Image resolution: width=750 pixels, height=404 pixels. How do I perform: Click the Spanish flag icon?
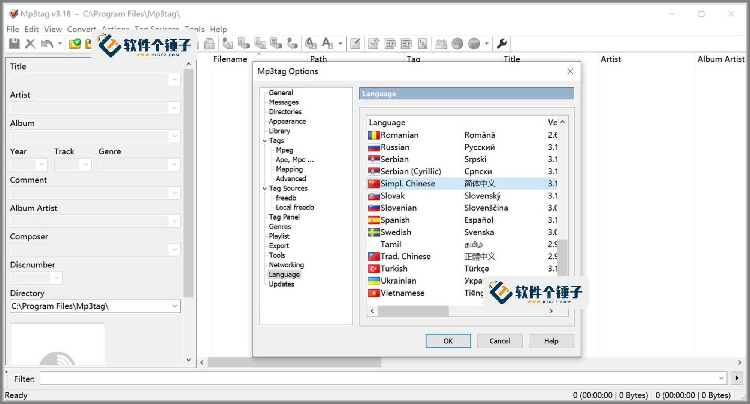click(x=374, y=220)
